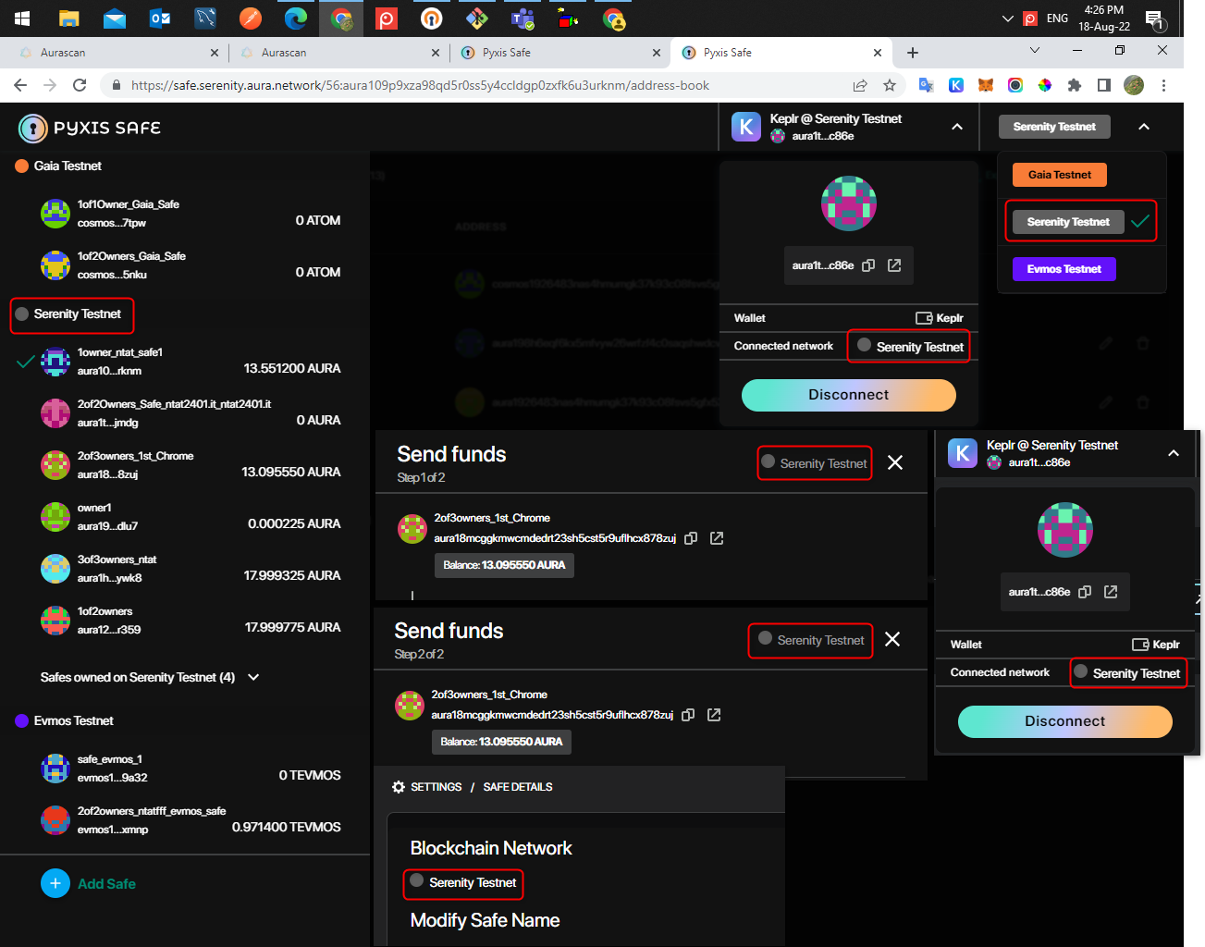Screen dimensions: 1205x947
Task: Click the pencil edit icon on the right
Action: (x=1105, y=343)
